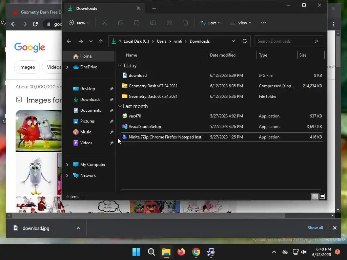347x260 pixels.
Task: Click Show all downloads link
Action: click(x=315, y=228)
